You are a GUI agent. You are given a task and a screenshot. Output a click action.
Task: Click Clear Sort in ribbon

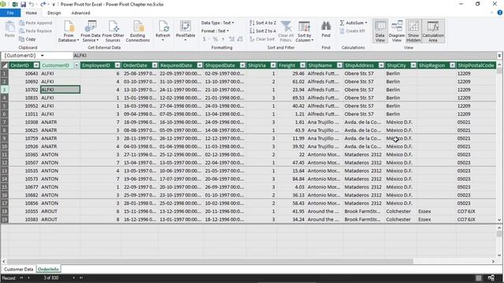point(262,39)
